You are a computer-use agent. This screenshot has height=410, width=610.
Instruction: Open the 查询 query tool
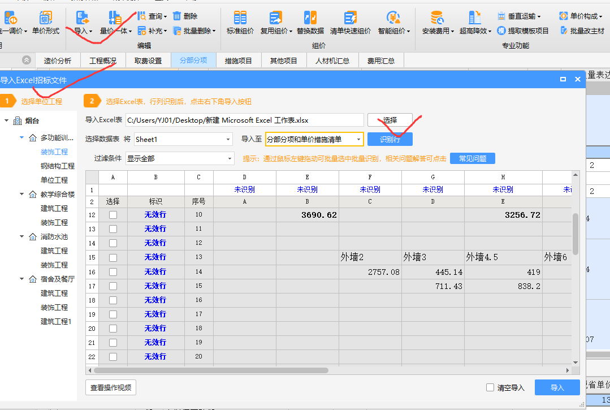[152, 16]
